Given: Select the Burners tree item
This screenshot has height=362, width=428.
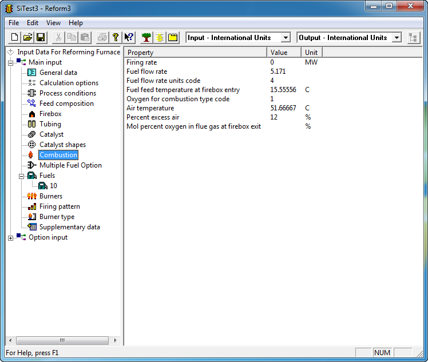Looking at the screenshot, I should pyautogui.click(x=51, y=196).
